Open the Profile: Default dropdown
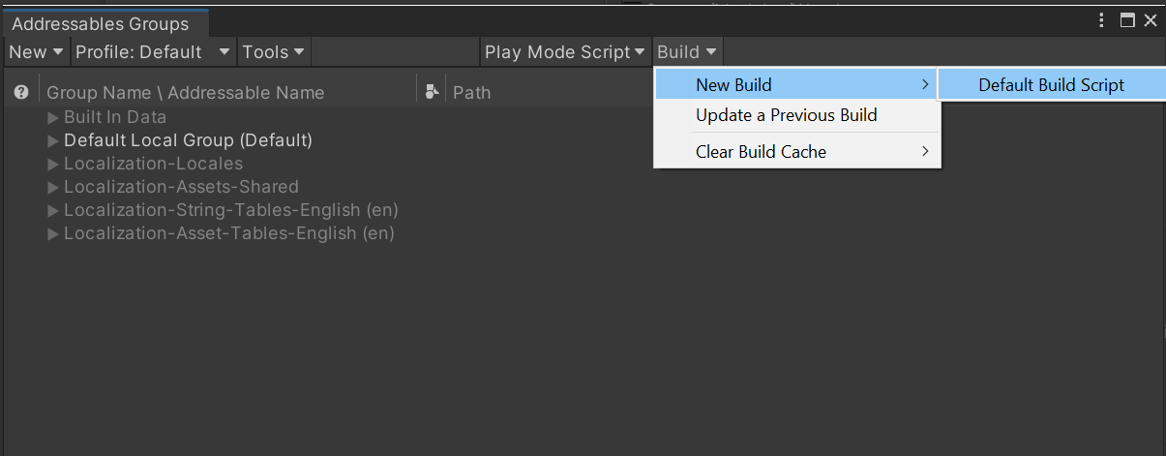Viewport: 1166px width, 456px height. click(153, 52)
